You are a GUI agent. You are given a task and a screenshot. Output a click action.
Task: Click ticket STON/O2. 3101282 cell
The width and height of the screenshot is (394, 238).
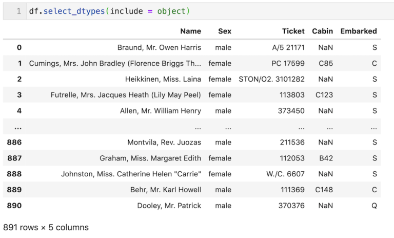(271, 79)
